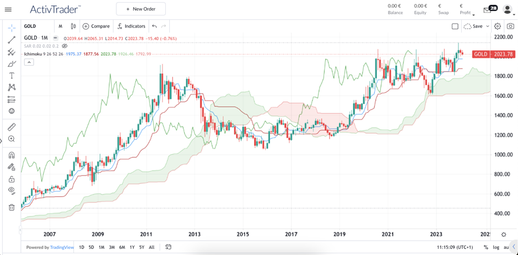This screenshot has height=255, width=518.
Task: Select the 1Y time range
Action: coord(132,247)
